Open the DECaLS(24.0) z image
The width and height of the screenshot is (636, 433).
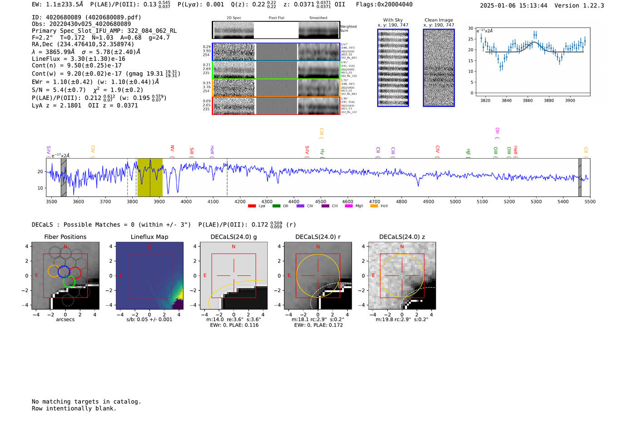(x=402, y=275)
